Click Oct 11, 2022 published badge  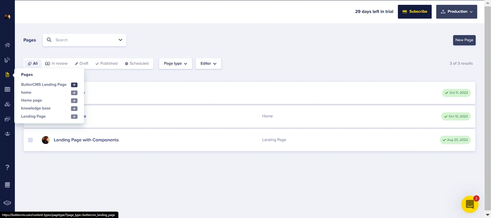(456, 93)
